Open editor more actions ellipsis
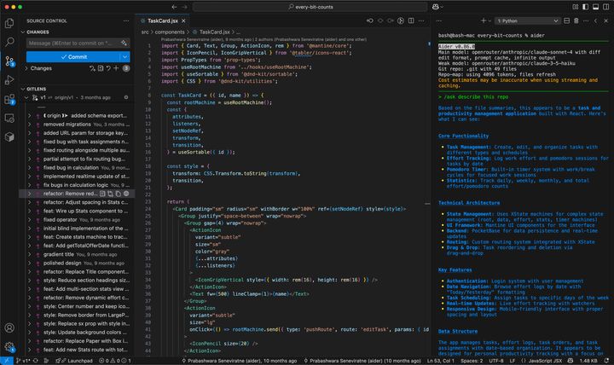This screenshot has width=614, height=365. tap(421, 20)
